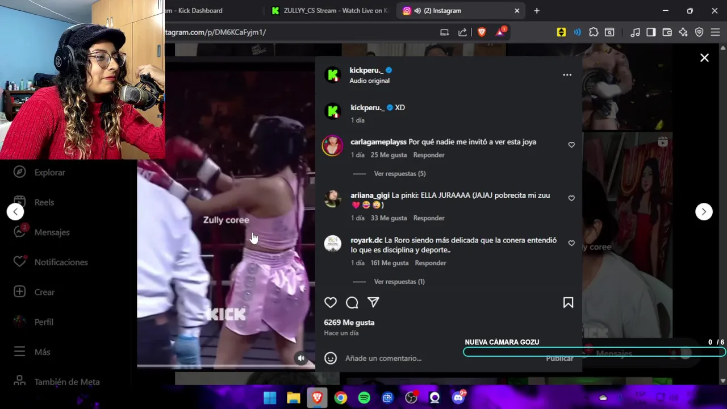The height and width of the screenshot is (409, 727).
Task: Open Perfil in the Instagram sidebar
Action: point(33,322)
